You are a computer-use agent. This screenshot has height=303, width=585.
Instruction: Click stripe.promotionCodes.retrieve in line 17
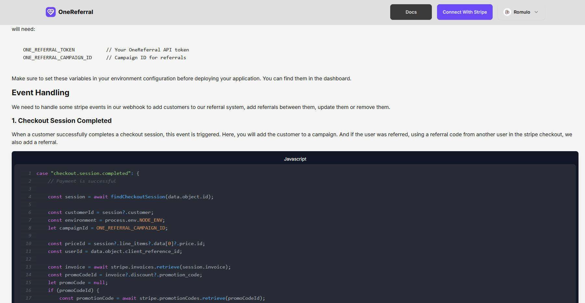(182, 298)
